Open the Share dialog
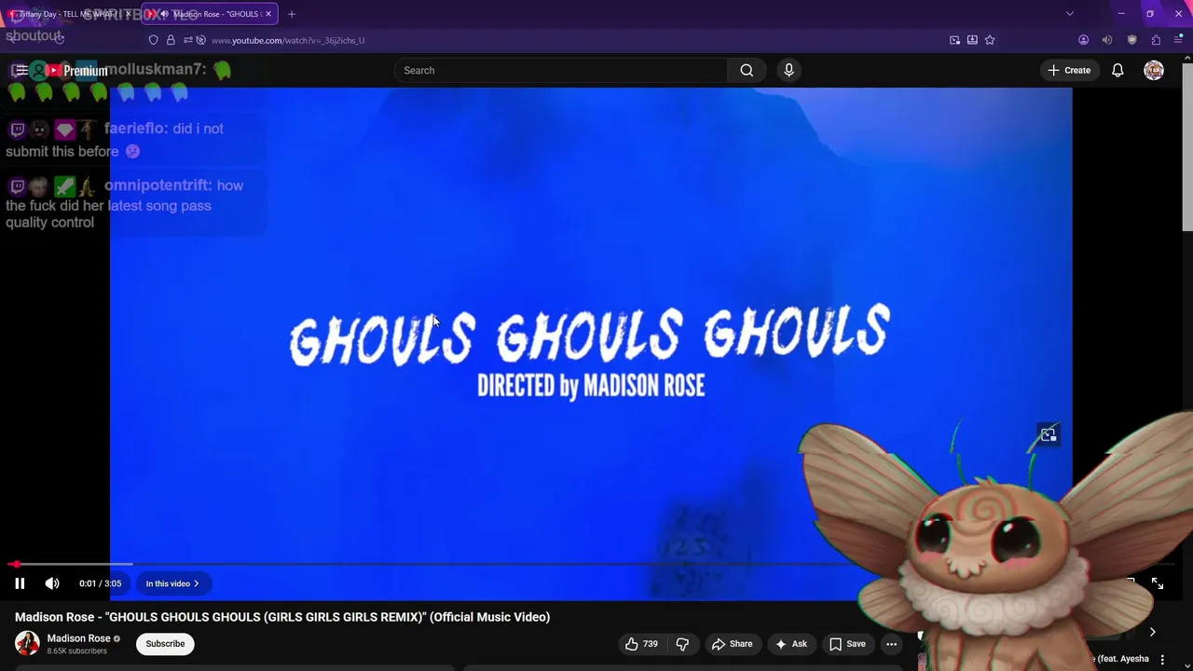The height and width of the screenshot is (671, 1193). 732,644
